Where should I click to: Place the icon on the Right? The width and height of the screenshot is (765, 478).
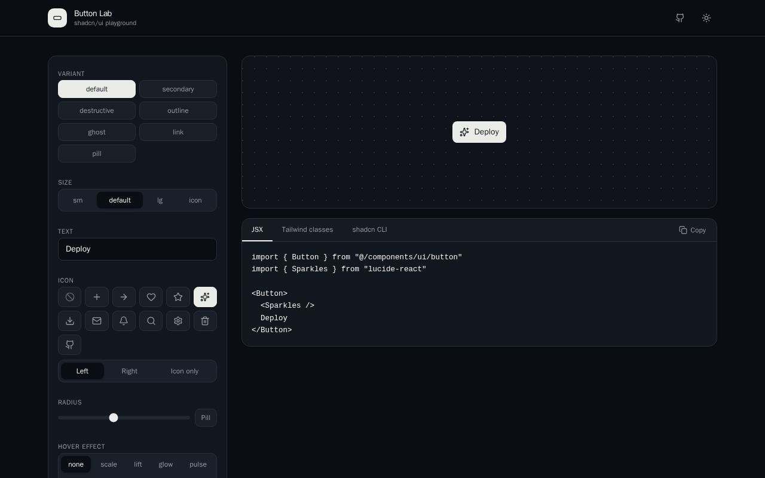(130, 371)
